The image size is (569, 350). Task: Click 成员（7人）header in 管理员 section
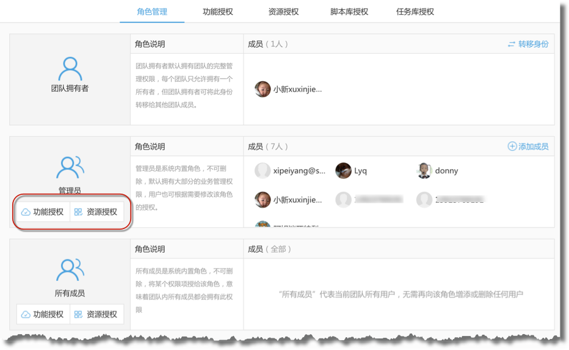(268, 147)
